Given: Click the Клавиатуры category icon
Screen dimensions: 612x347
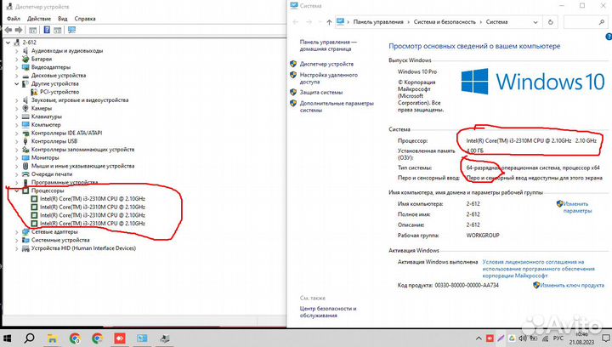Looking at the screenshot, I should (25, 117).
